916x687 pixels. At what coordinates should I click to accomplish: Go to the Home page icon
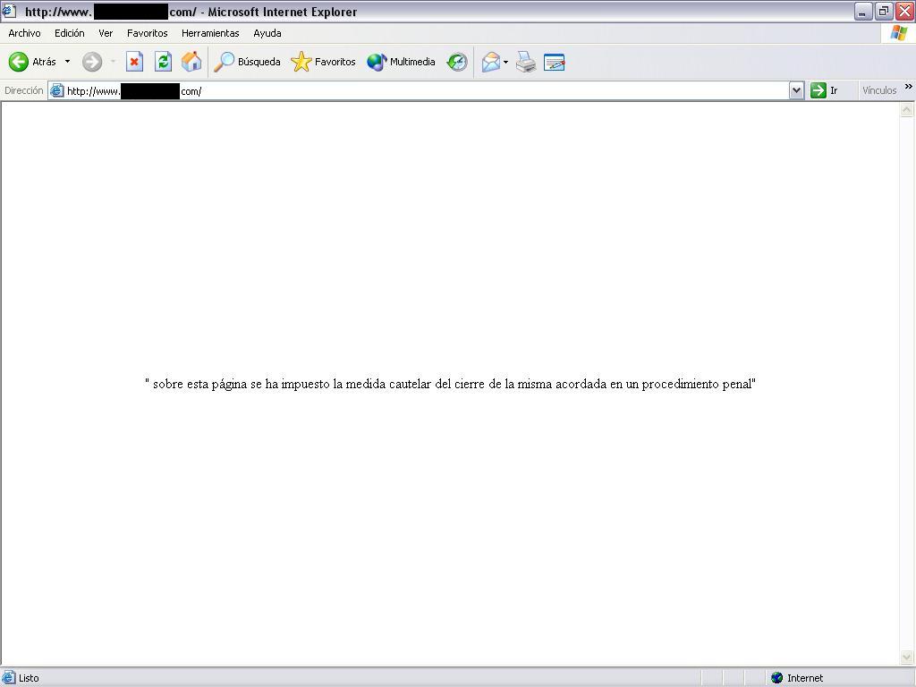[191, 62]
